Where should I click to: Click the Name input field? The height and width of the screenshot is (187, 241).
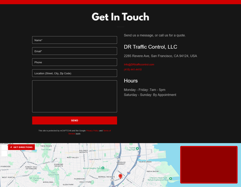click(x=75, y=40)
